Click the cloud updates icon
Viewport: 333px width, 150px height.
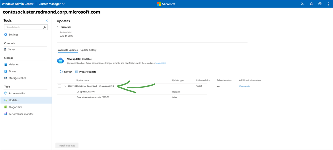(x=60, y=61)
